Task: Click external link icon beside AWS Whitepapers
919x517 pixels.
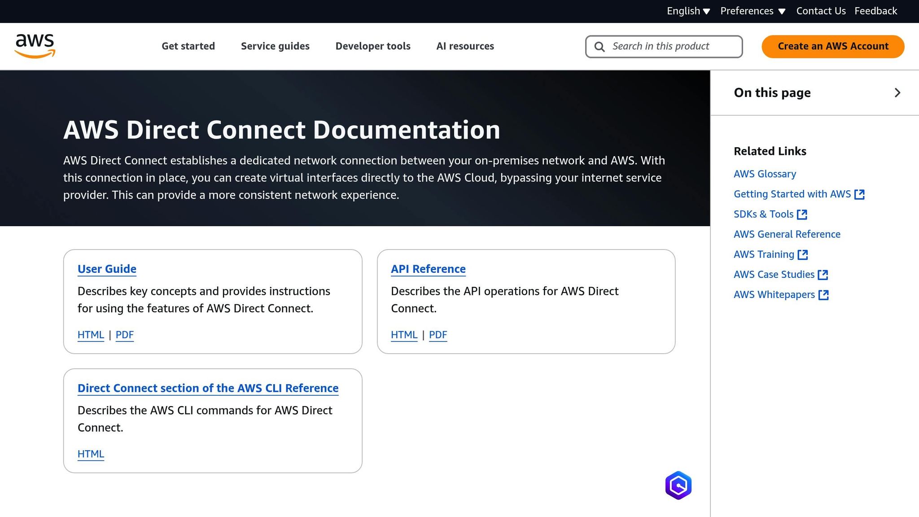Action: pos(823,295)
